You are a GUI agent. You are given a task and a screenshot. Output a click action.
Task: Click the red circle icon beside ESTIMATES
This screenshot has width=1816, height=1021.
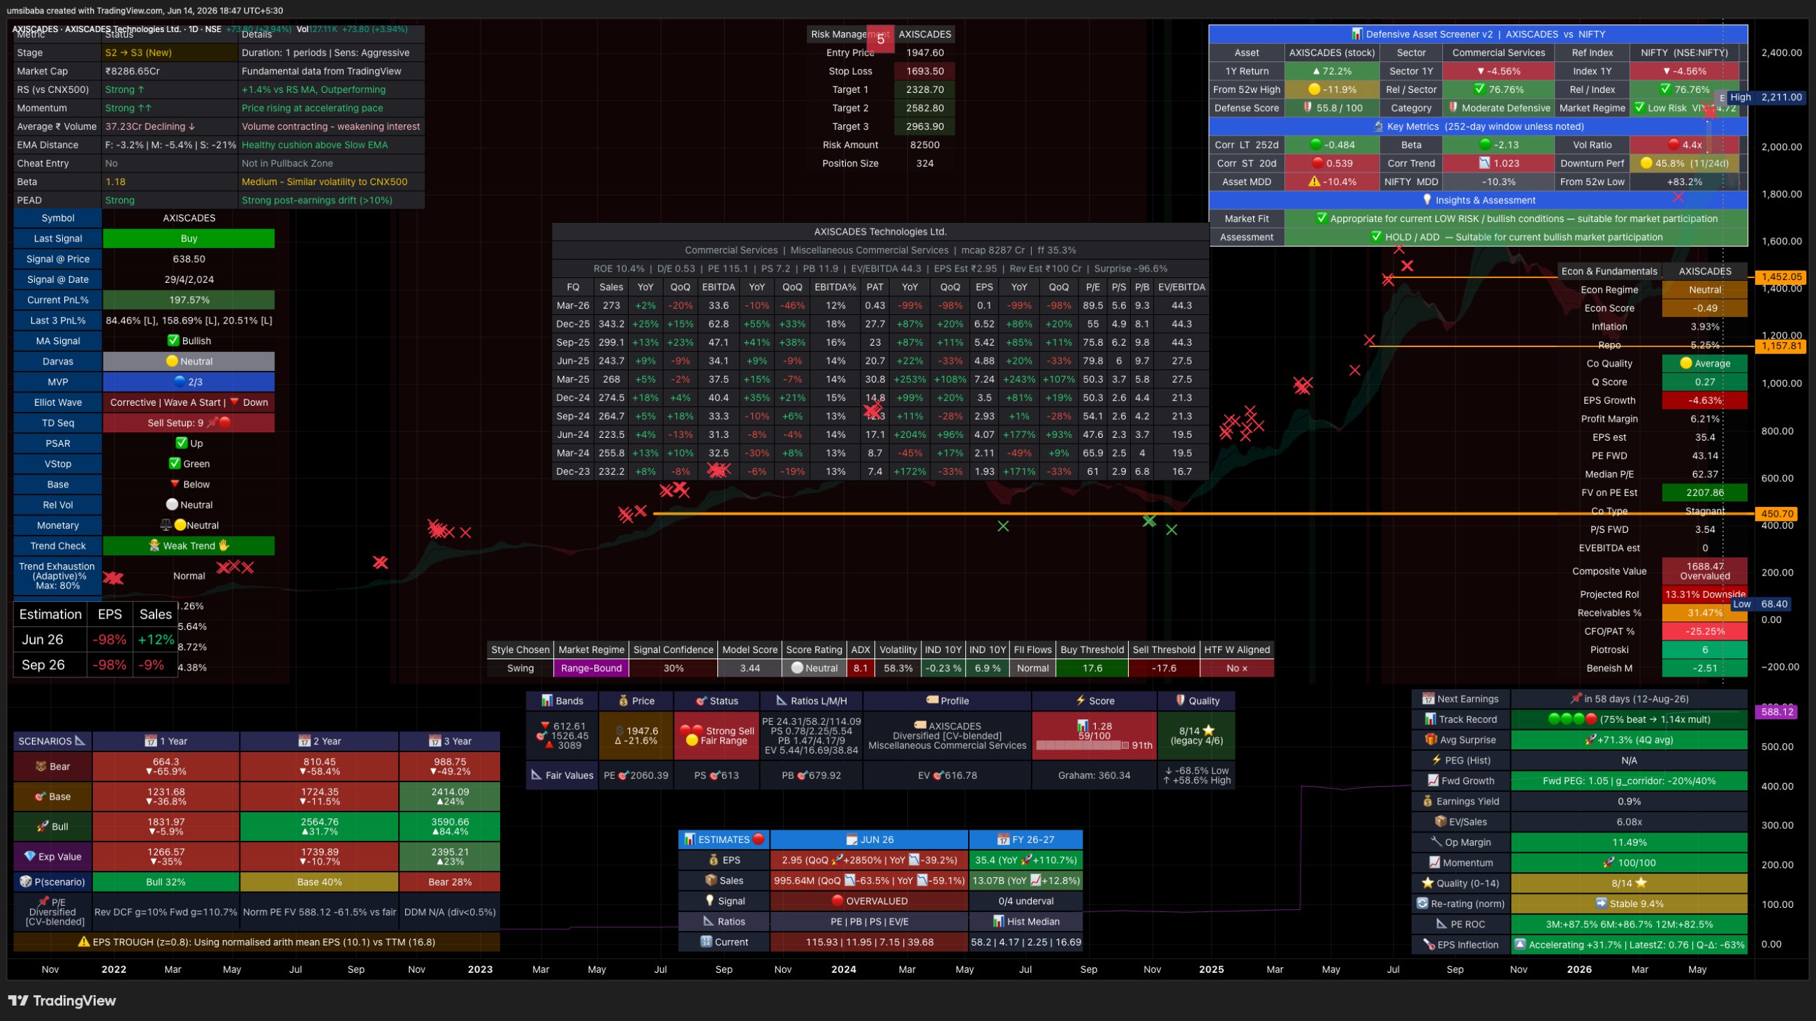pyautogui.click(x=759, y=839)
